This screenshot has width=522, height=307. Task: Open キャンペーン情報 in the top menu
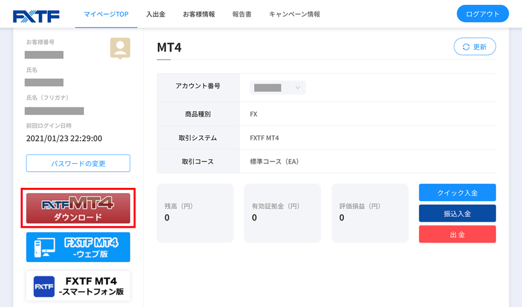click(x=294, y=14)
